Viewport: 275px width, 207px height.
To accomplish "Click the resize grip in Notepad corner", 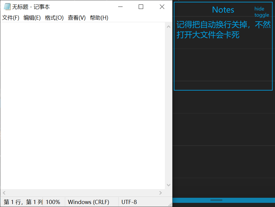I will (x=170, y=205).
